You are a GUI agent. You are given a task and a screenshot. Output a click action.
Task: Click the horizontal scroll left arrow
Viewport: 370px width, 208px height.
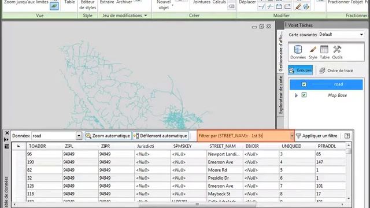(x=14, y=204)
